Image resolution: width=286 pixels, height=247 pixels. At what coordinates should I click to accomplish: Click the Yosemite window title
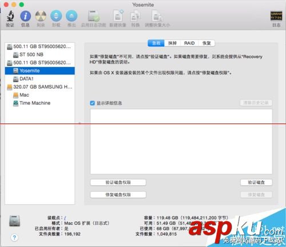pos(143,5)
